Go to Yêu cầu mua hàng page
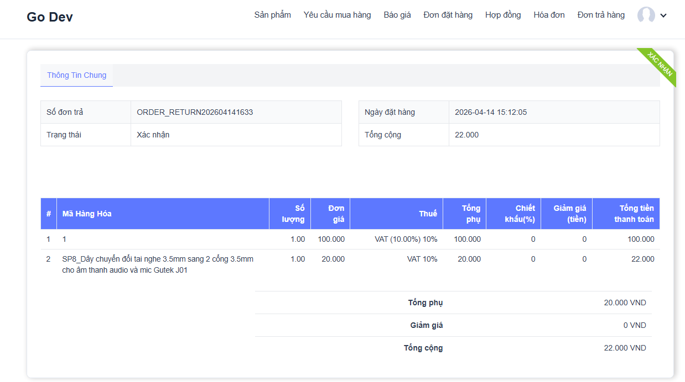The image size is (685, 382). 337,15
